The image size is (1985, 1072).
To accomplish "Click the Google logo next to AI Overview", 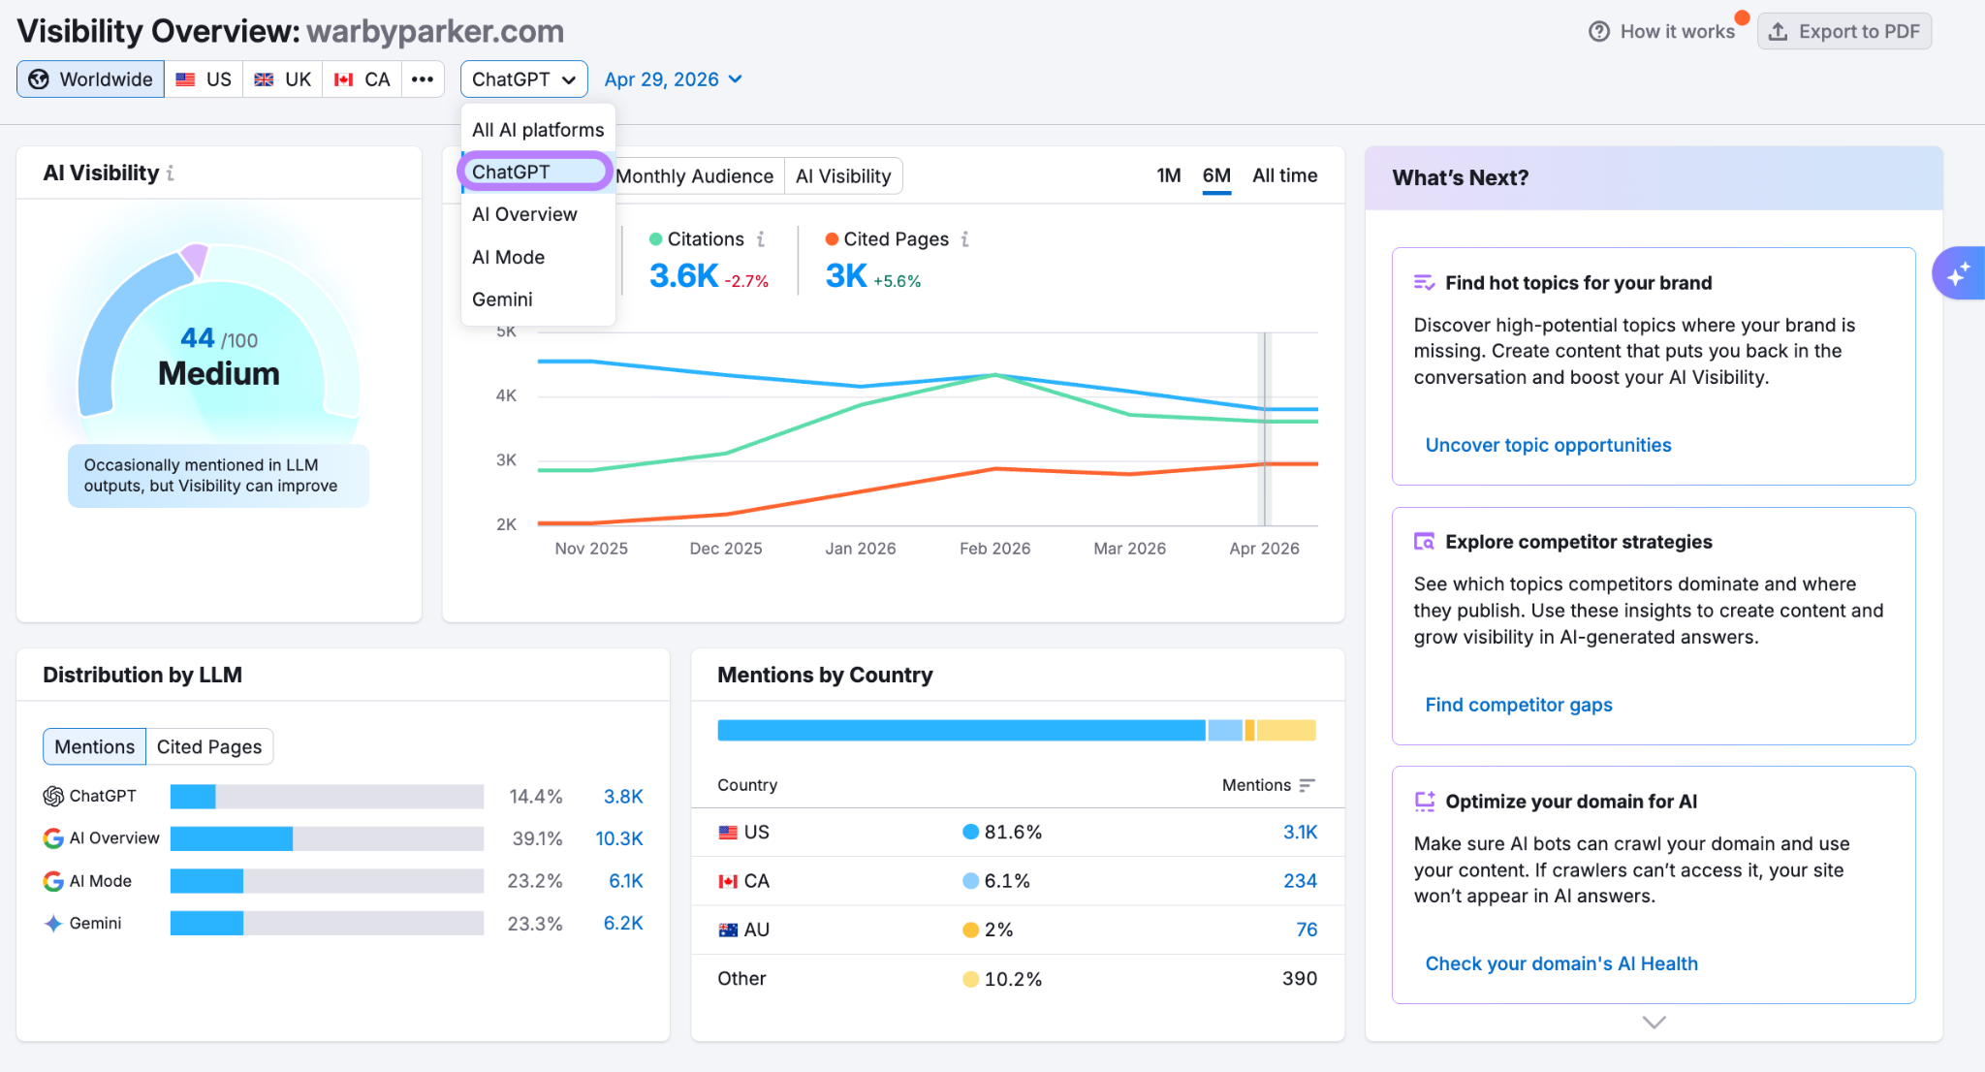I will pos(53,838).
